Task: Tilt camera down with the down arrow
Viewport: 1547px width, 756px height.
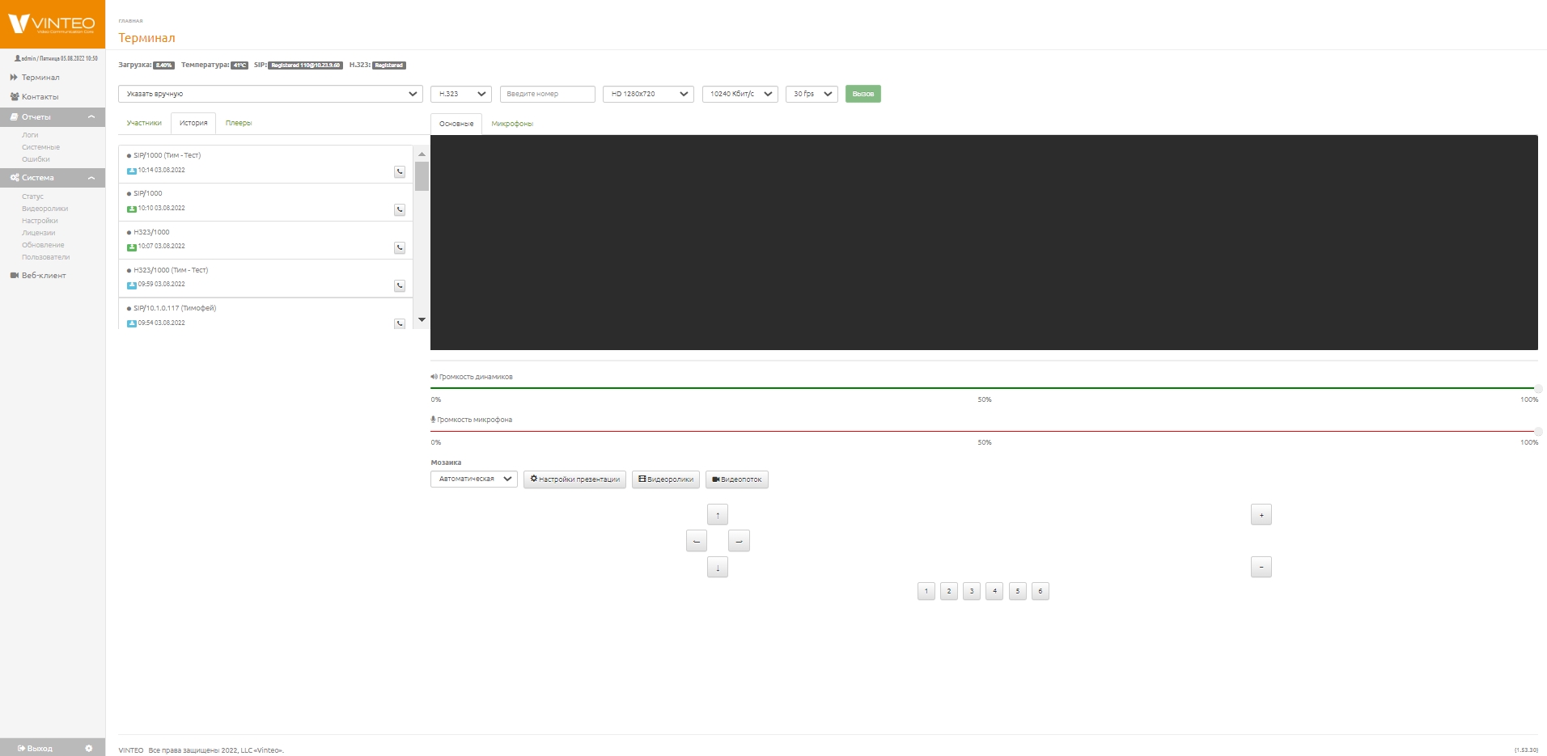Action: click(x=718, y=568)
